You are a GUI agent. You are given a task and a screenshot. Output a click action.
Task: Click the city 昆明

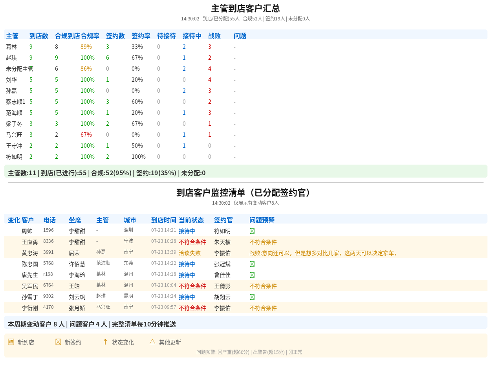[128, 296]
